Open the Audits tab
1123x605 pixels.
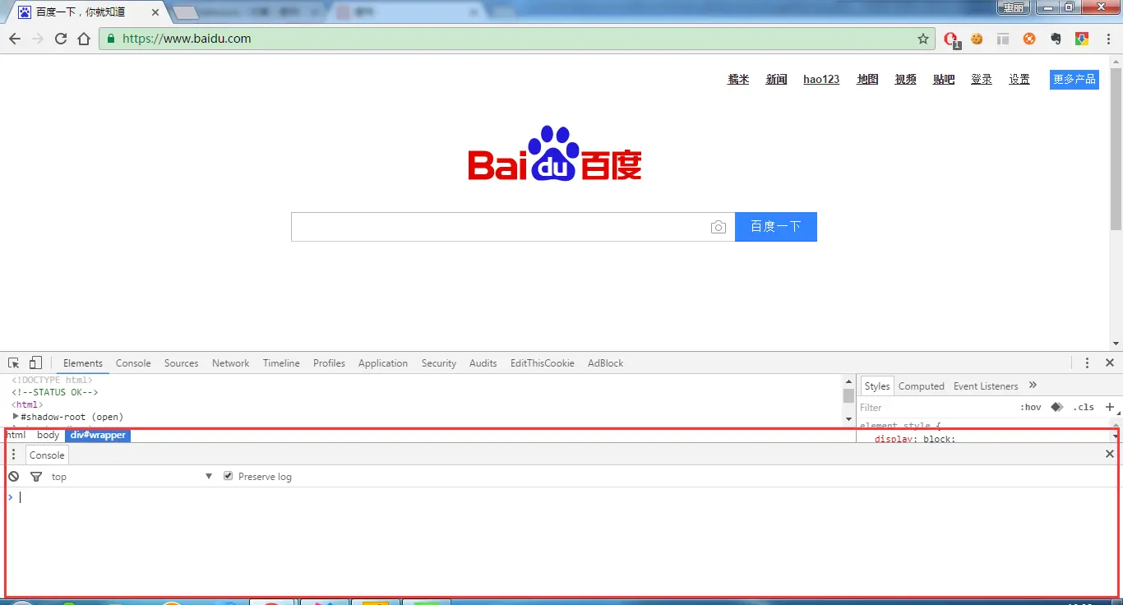[x=483, y=363]
